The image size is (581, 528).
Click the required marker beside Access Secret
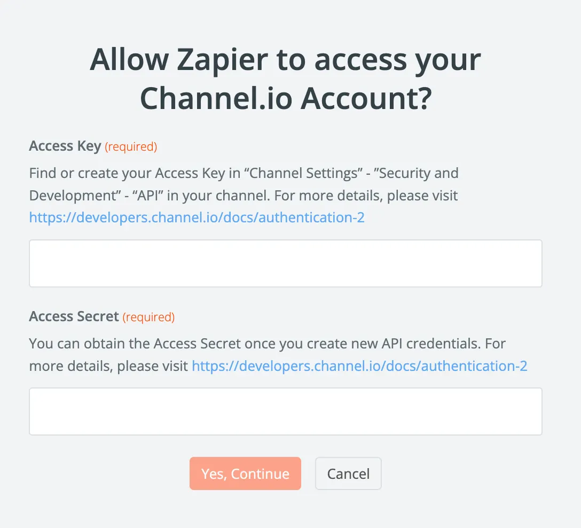[x=148, y=317]
